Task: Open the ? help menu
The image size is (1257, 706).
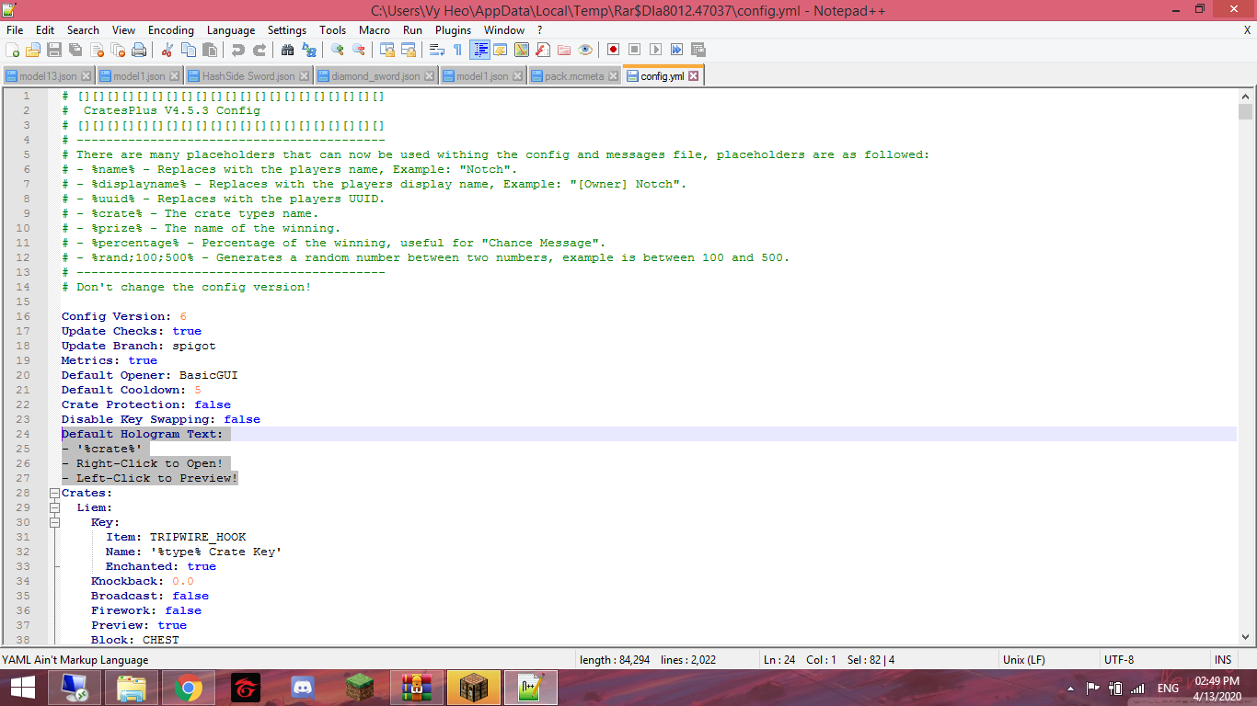Action: coord(540,30)
